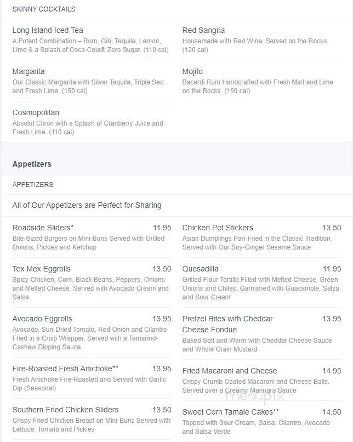Open the Red Sangria cocktail entry
This screenshot has width=353, height=442.
pos(203,30)
